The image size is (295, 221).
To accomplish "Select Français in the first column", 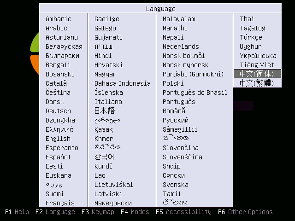I will coord(60,203).
